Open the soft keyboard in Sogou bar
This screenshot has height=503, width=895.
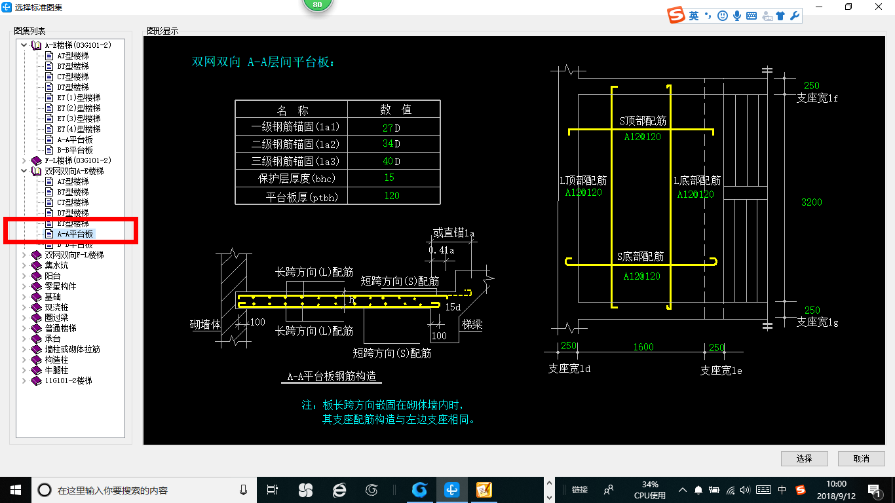point(751,16)
